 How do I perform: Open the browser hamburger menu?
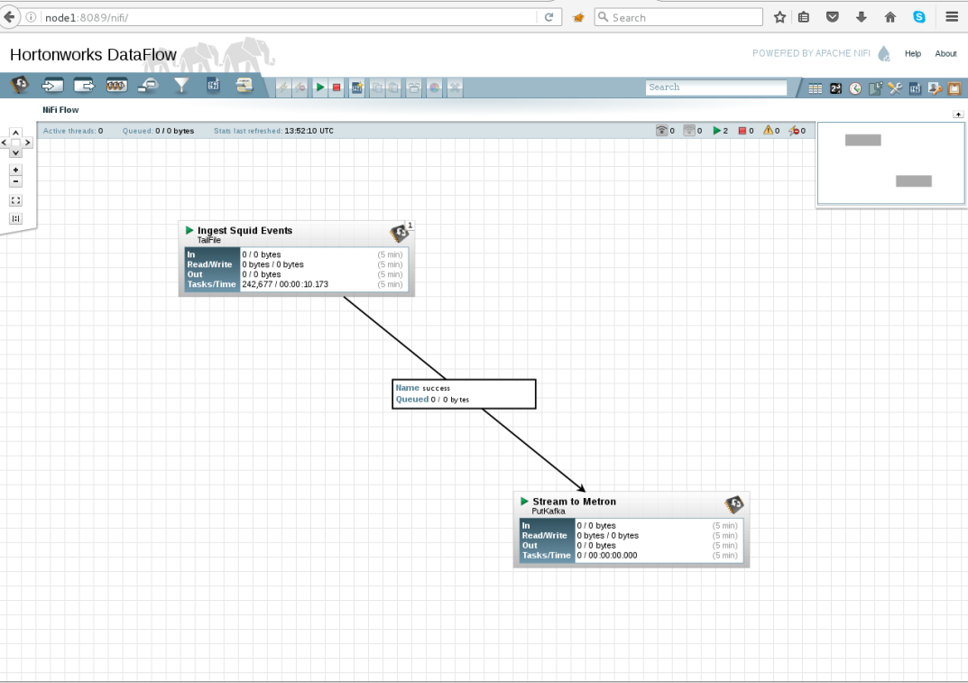[952, 17]
